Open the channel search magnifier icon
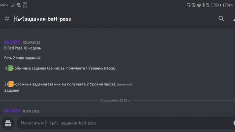This screenshot has height=132, width=235. (221, 19)
